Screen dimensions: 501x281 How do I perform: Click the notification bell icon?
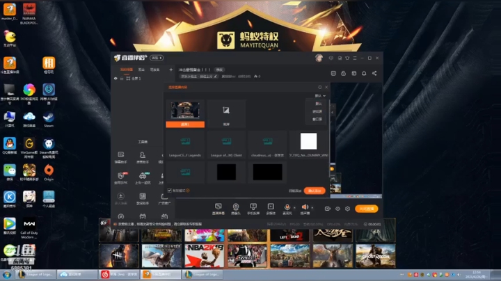point(364,74)
